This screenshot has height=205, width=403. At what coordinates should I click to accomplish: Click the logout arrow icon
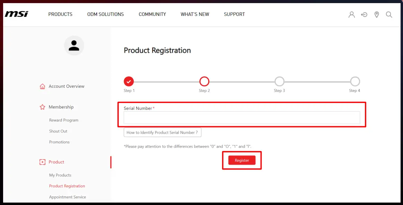[364, 15]
